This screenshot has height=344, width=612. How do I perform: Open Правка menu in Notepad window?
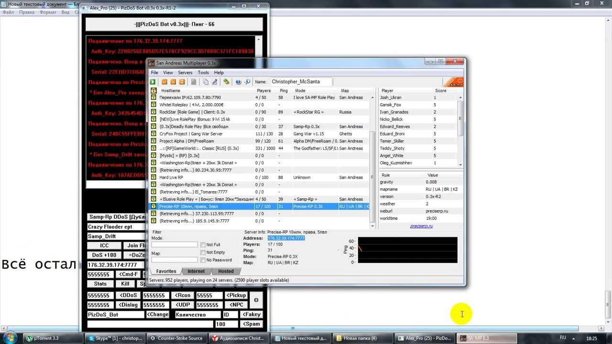tap(27, 12)
